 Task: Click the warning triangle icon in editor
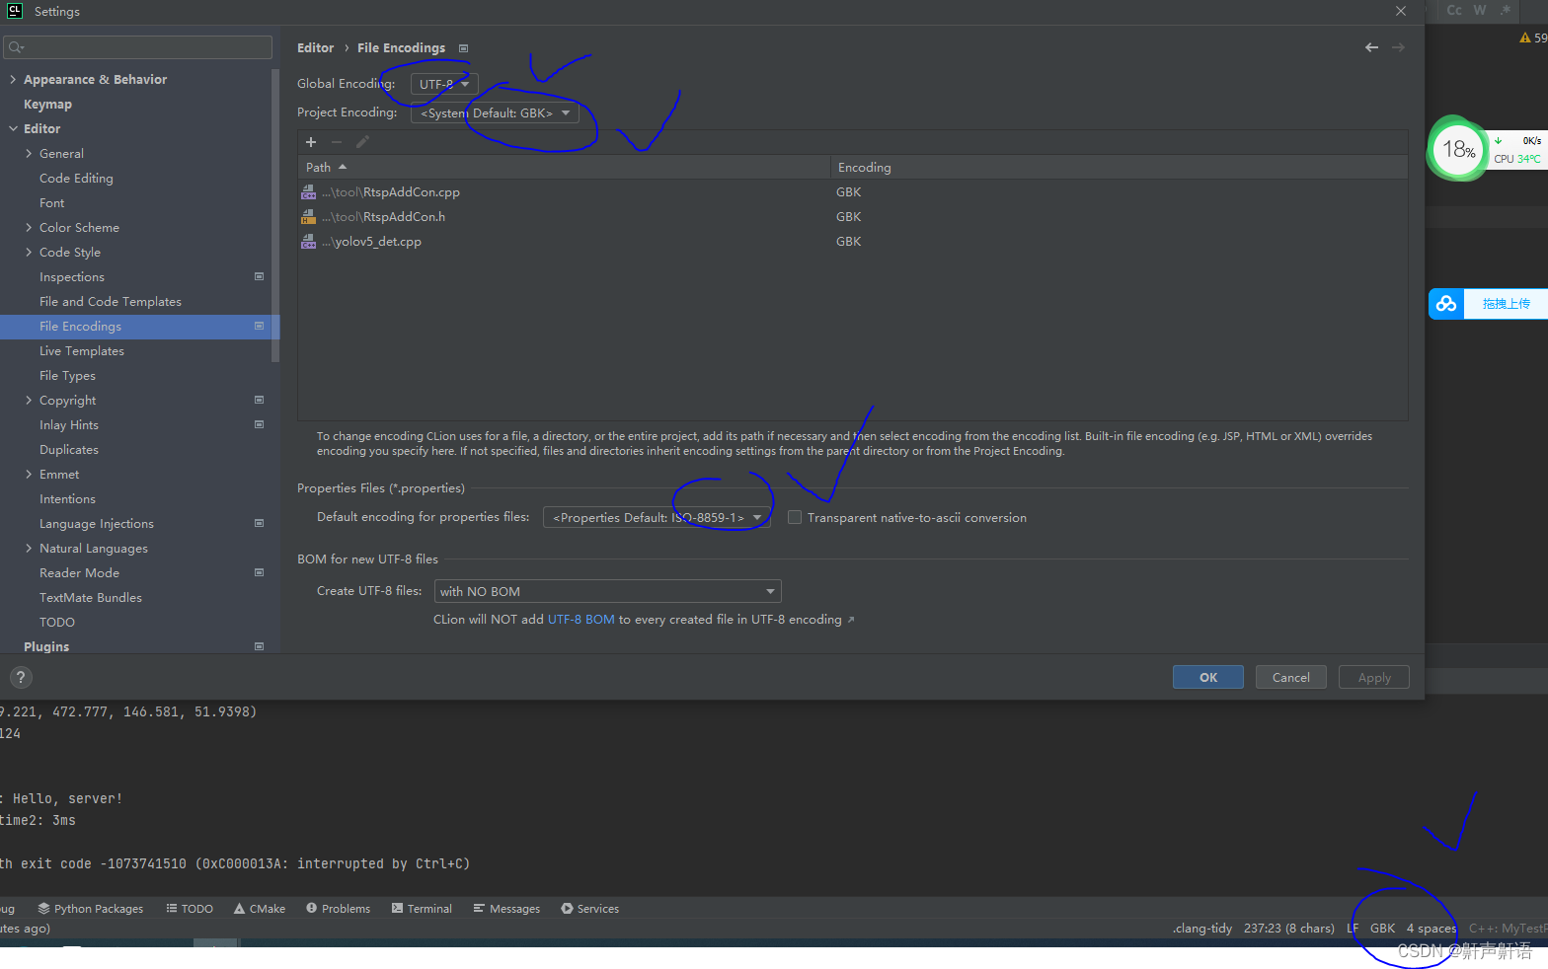(1525, 37)
